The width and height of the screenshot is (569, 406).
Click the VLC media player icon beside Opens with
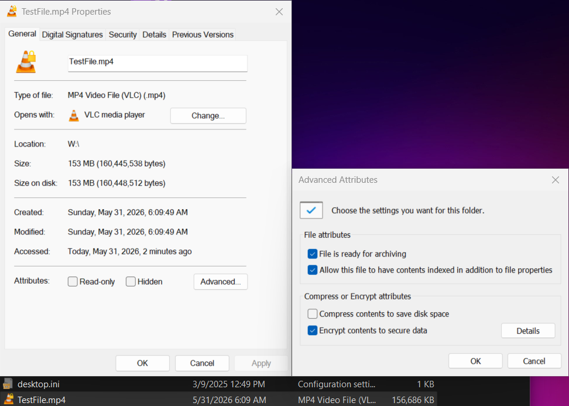click(x=74, y=115)
